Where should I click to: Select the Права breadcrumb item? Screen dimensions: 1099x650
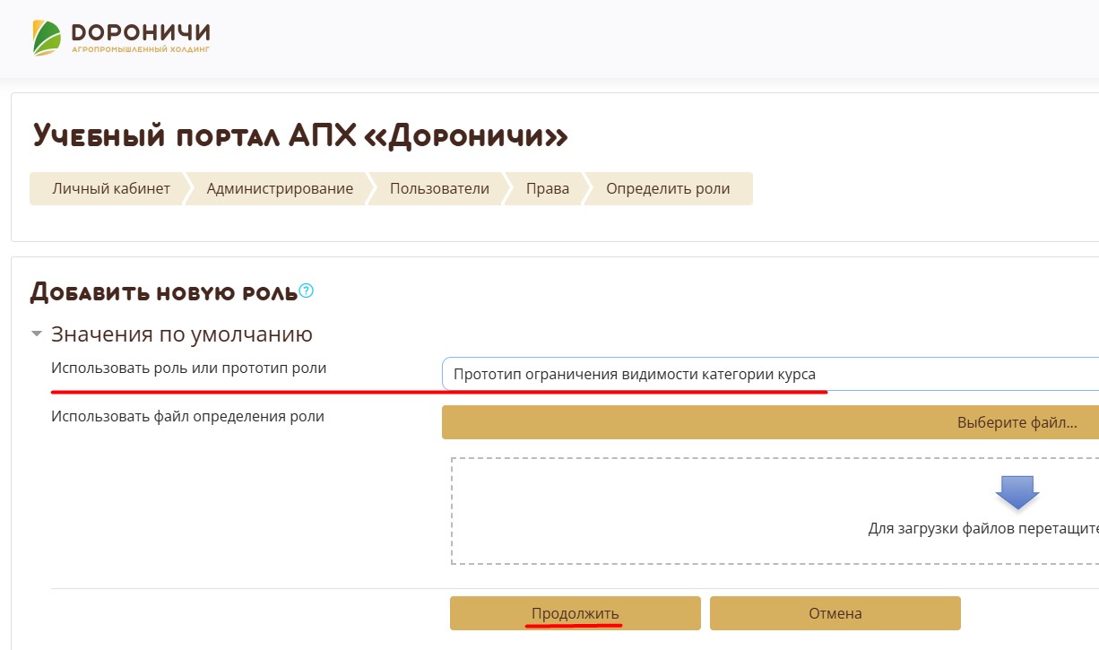547,189
